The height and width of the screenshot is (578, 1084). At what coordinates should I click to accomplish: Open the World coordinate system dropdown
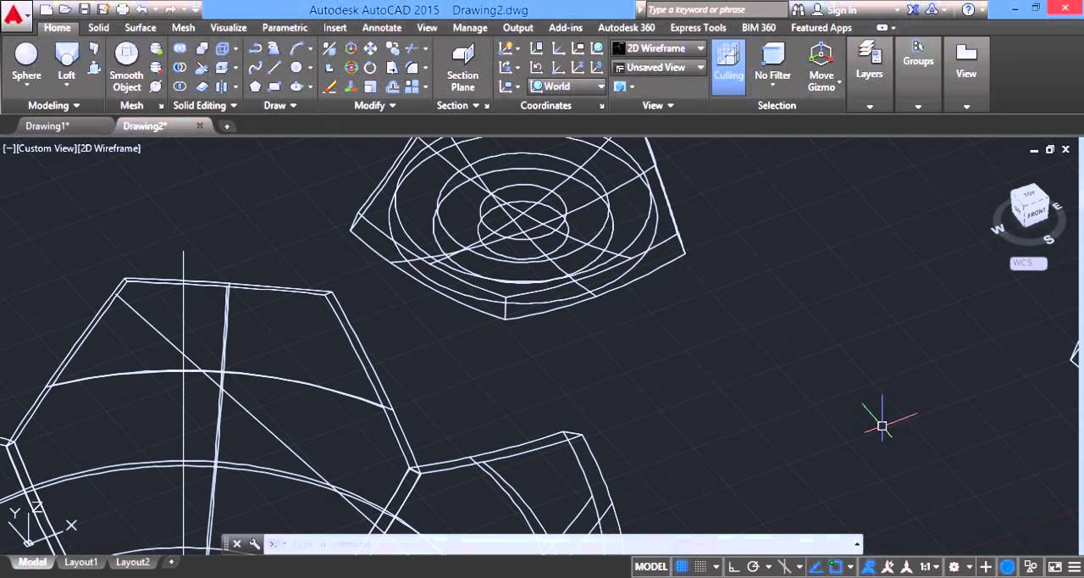coord(567,86)
